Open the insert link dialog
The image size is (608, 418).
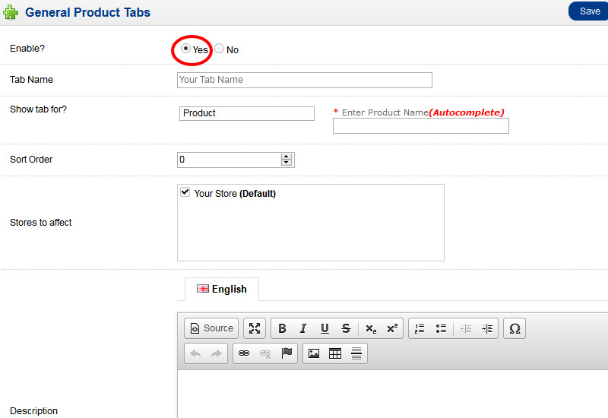point(244,353)
